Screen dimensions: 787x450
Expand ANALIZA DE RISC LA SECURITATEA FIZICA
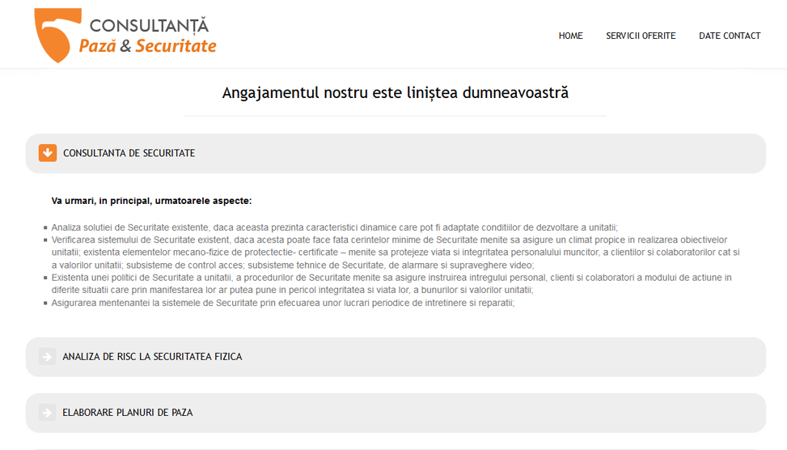[x=152, y=357]
